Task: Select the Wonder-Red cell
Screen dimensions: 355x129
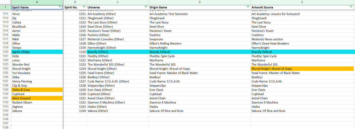Action: 37,64
